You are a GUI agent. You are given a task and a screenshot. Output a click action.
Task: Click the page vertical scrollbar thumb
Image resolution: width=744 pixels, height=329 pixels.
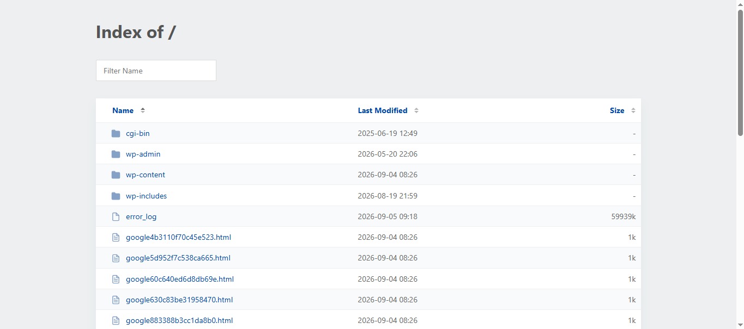pos(740,72)
